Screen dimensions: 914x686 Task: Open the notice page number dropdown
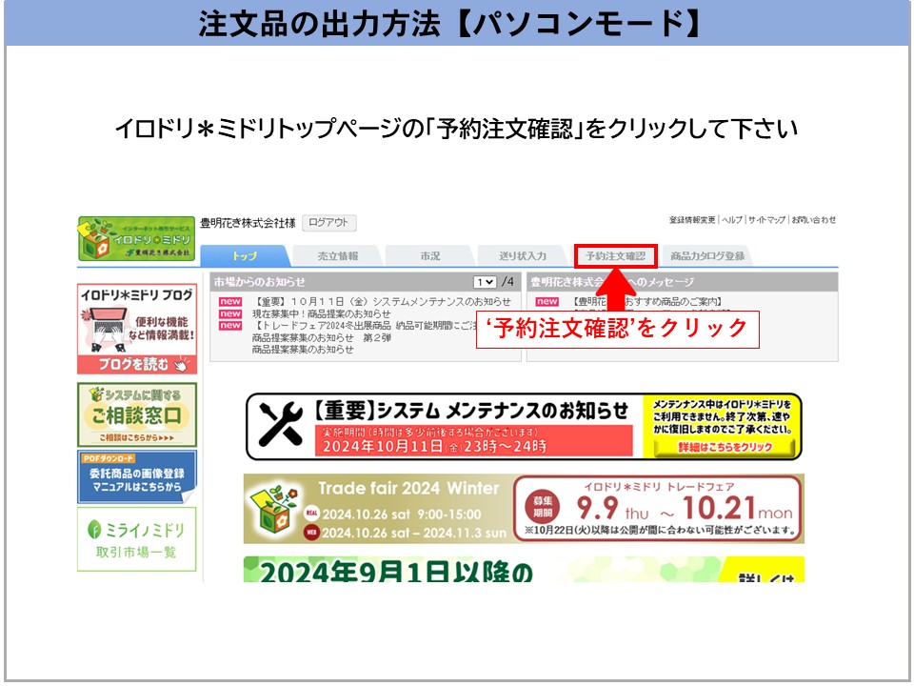pos(485,282)
